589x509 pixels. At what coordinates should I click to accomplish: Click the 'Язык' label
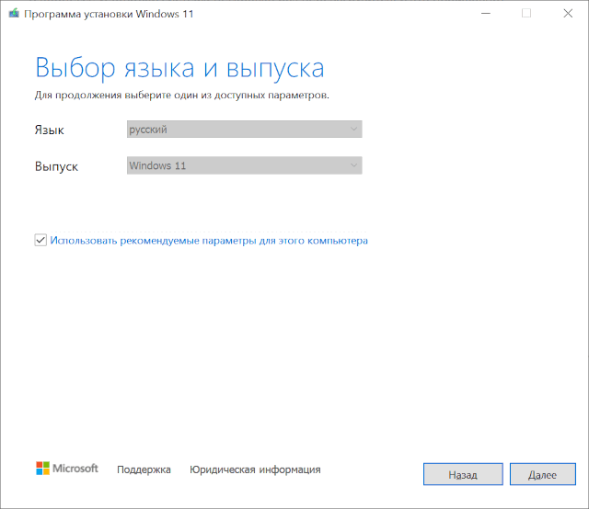(x=49, y=130)
